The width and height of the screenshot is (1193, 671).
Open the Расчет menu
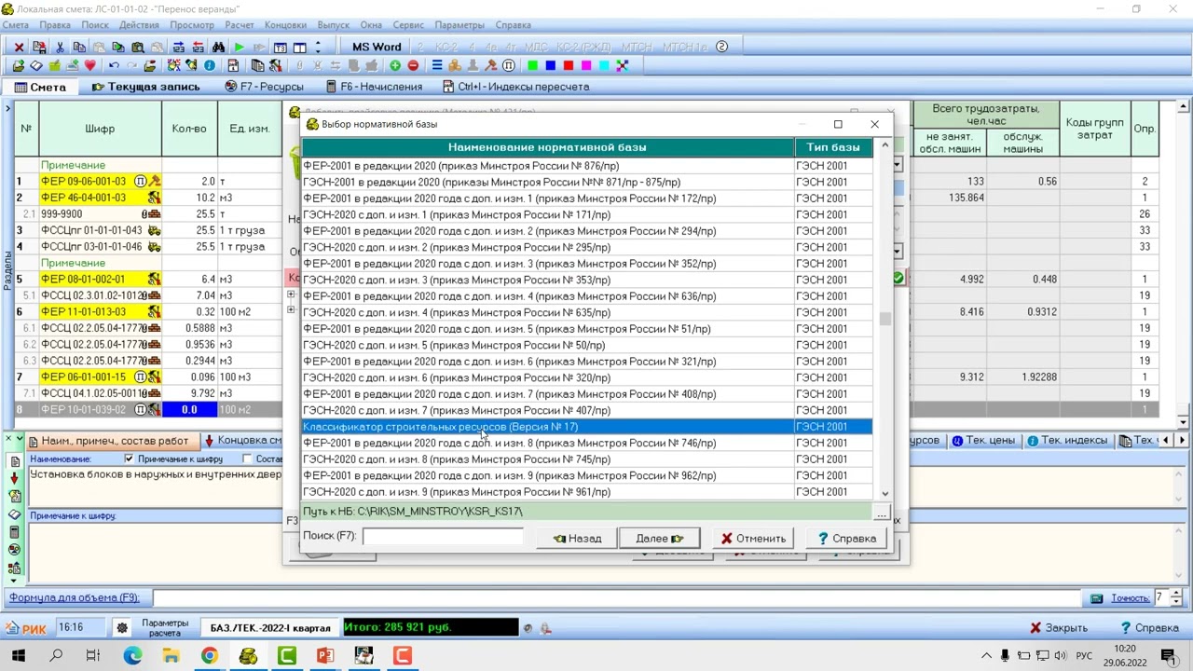coord(240,25)
